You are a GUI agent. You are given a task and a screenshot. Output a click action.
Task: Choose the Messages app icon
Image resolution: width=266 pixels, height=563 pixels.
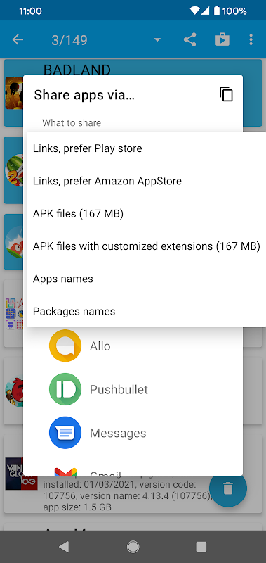point(65,433)
